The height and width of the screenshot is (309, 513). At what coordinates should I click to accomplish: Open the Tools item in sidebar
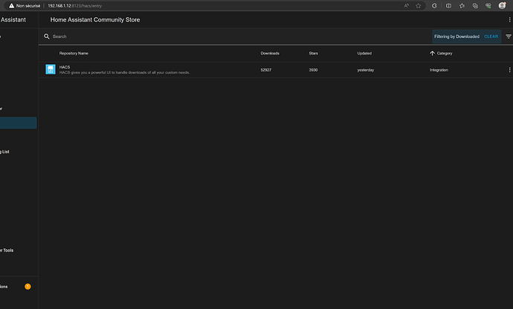[x=8, y=250]
